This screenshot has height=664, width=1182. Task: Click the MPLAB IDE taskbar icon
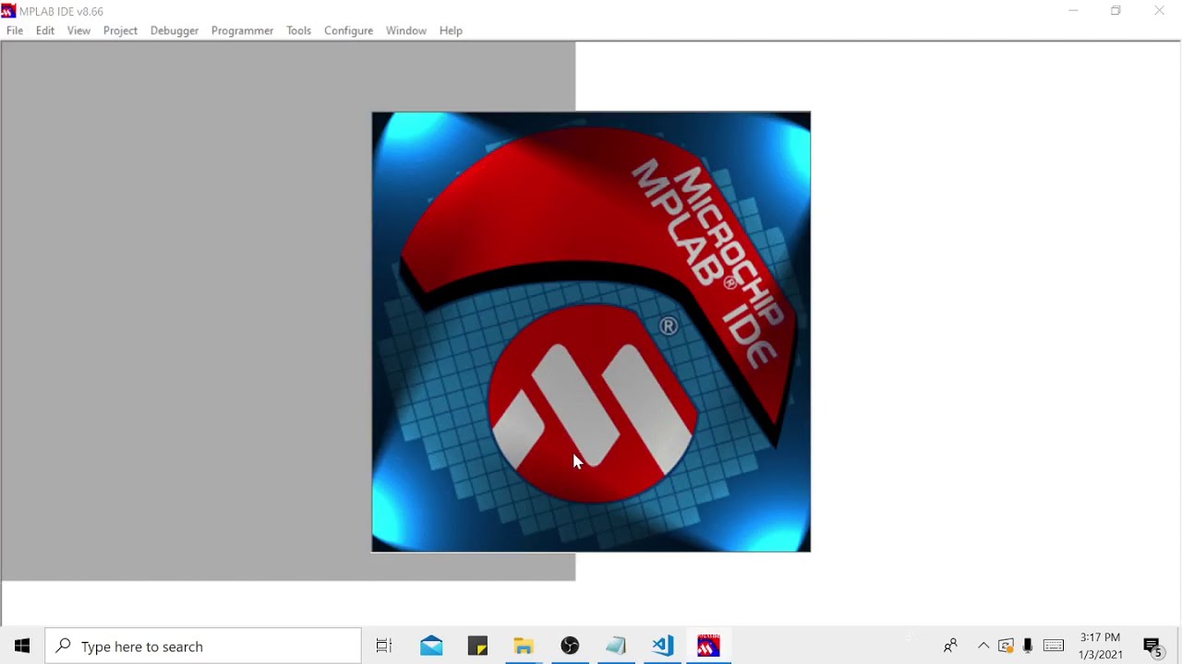(708, 646)
